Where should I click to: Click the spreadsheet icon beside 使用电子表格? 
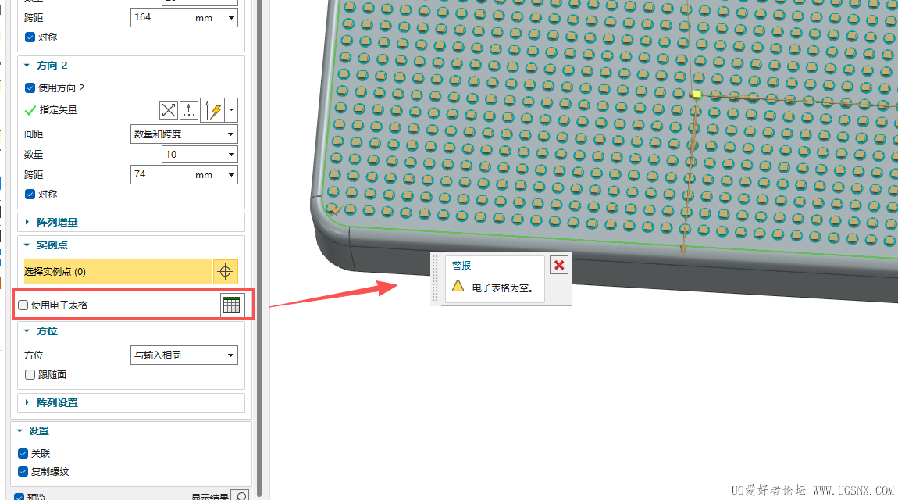click(231, 305)
